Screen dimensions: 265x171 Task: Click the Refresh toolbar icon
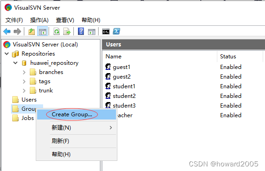[x=56, y=32]
